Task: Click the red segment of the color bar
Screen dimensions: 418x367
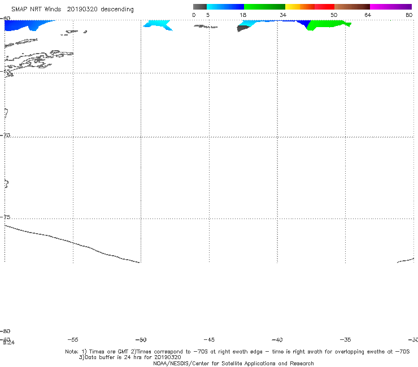Action: pos(324,7)
